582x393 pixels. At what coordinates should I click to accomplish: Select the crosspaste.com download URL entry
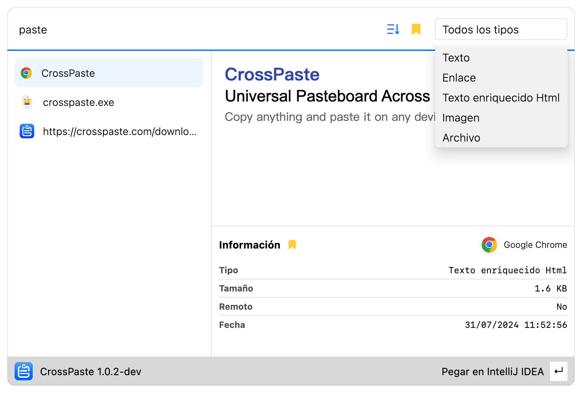109,131
